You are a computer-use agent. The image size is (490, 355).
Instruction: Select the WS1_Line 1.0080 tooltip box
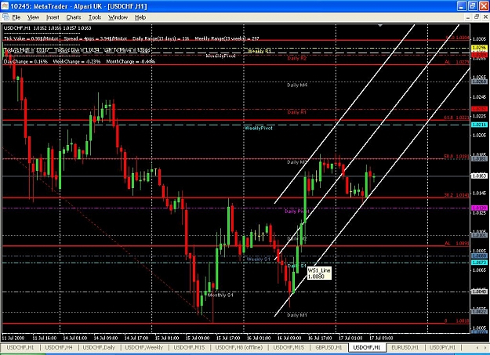(319, 273)
